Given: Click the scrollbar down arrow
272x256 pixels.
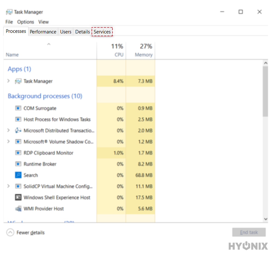Looking at the screenshot, I should [266, 219].
